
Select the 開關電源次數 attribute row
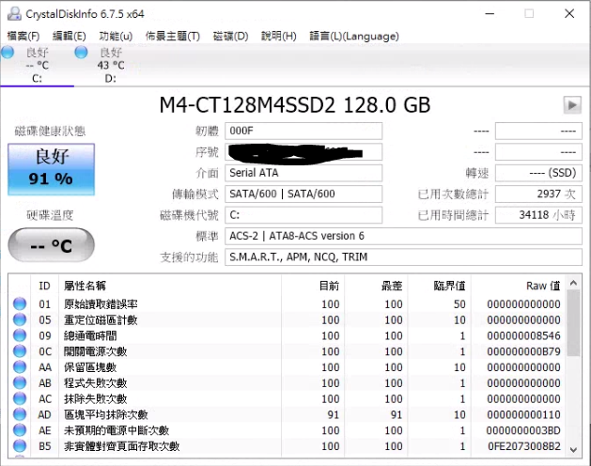coord(288,351)
